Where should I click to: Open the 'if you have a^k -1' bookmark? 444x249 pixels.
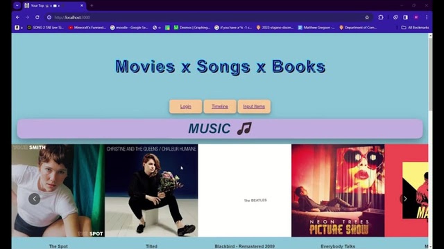pos(233,28)
